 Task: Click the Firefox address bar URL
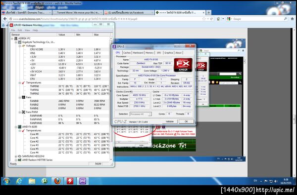[75, 19]
